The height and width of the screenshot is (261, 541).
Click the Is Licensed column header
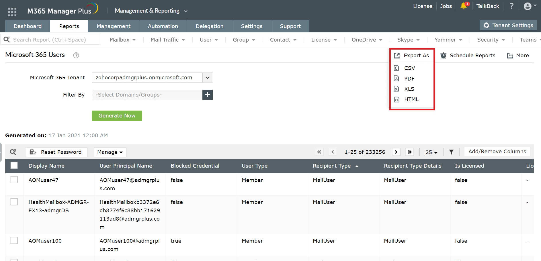[469, 166]
